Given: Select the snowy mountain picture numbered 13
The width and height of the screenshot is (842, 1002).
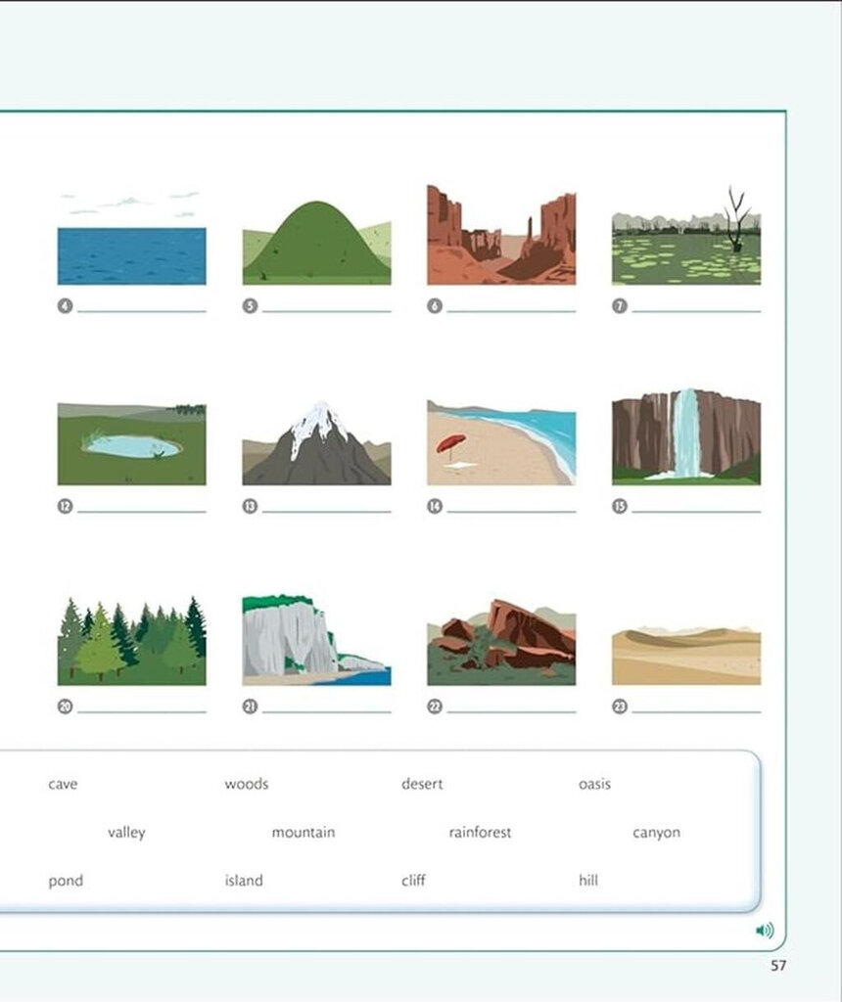Looking at the screenshot, I should pyautogui.click(x=316, y=443).
